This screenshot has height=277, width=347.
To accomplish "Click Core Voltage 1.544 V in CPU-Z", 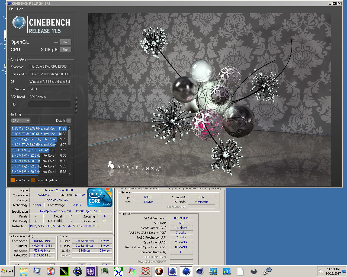I will coord(76,205).
